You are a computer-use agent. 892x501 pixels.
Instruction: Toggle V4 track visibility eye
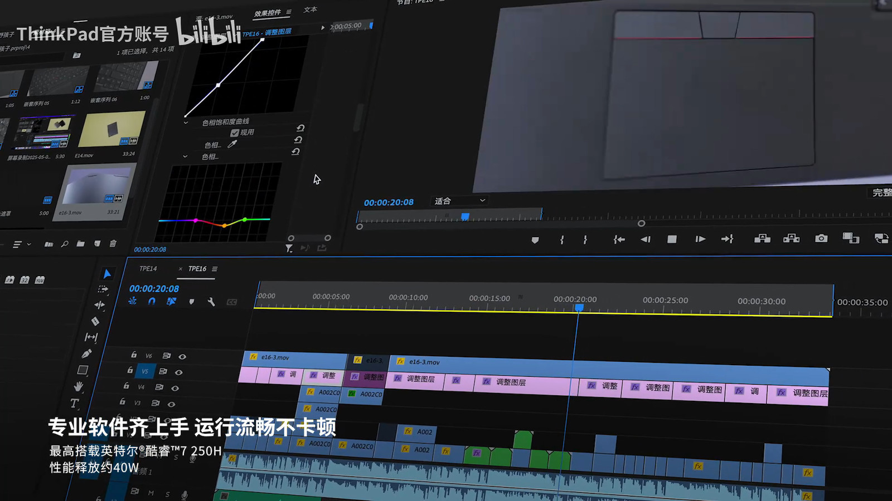tap(175, 388)
